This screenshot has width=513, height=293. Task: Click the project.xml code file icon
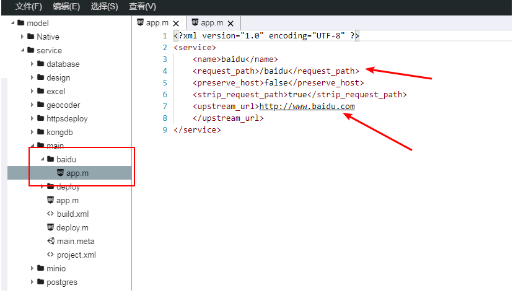51,255
